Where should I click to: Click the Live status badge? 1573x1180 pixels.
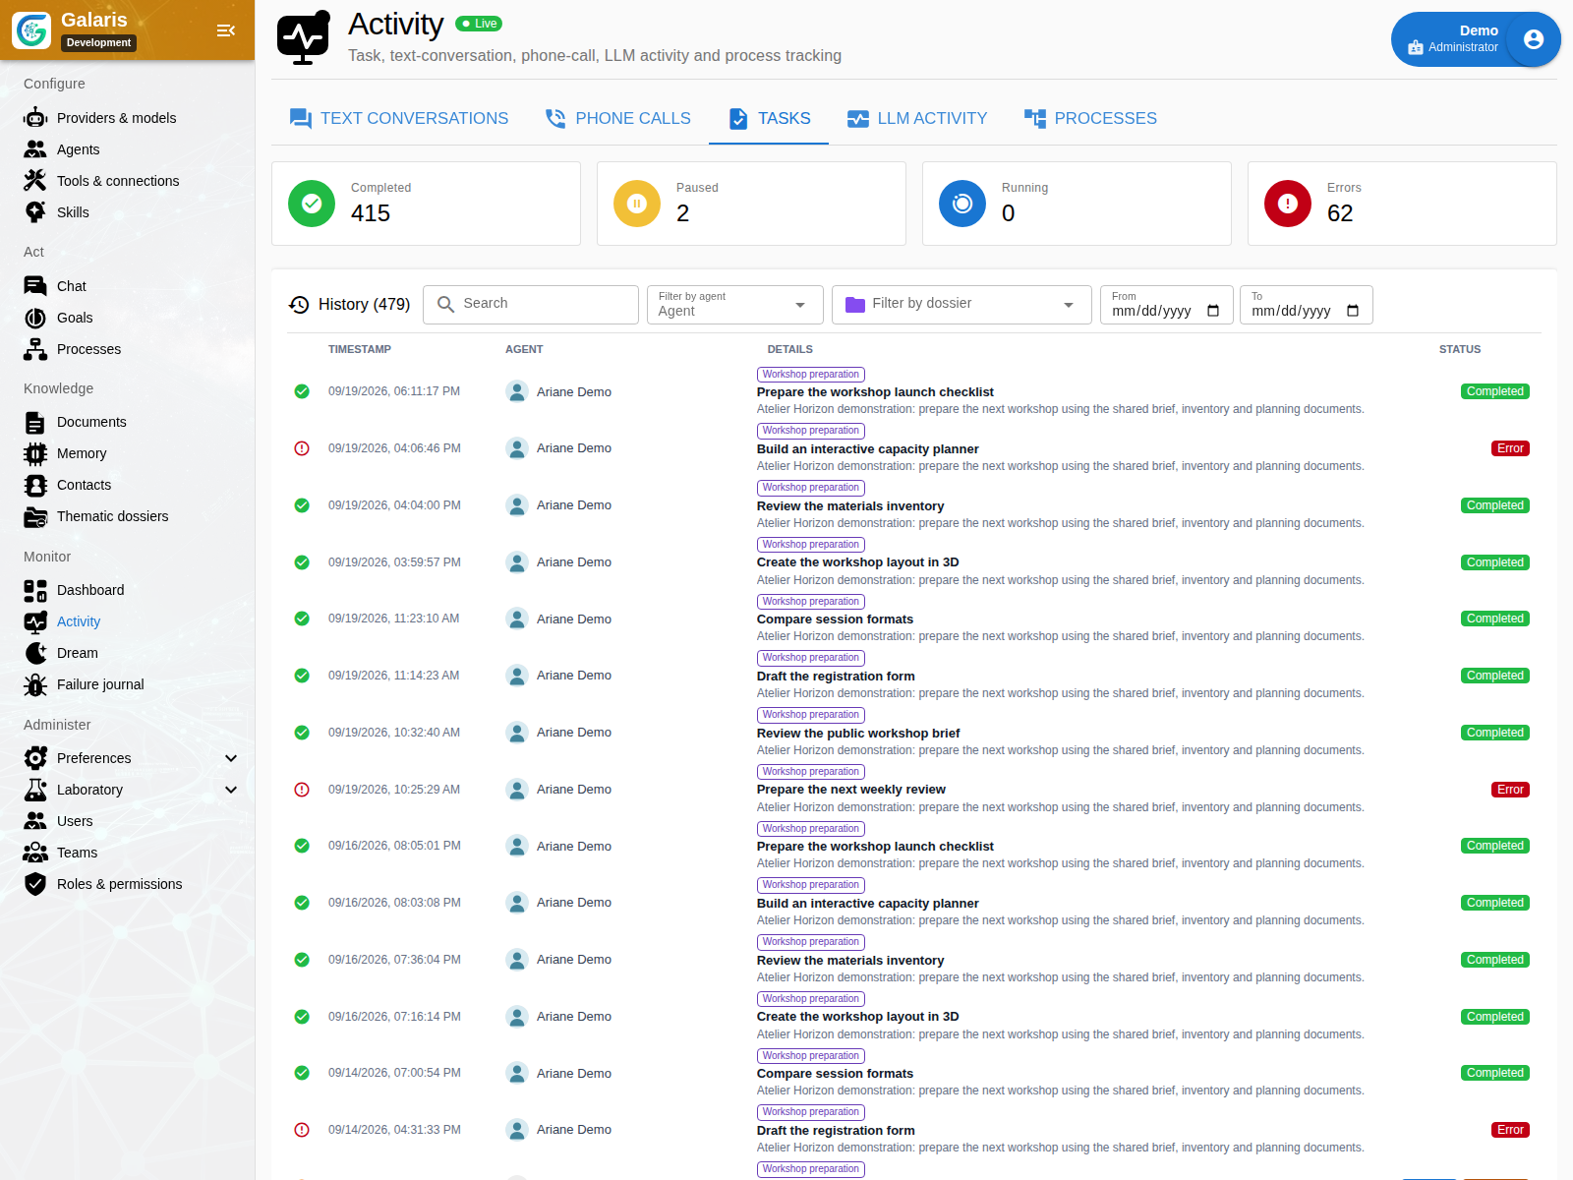coord(479,24)
